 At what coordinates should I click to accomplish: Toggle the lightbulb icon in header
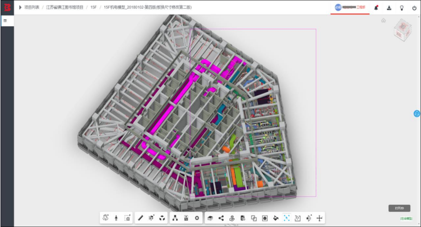tap(402, 8)
